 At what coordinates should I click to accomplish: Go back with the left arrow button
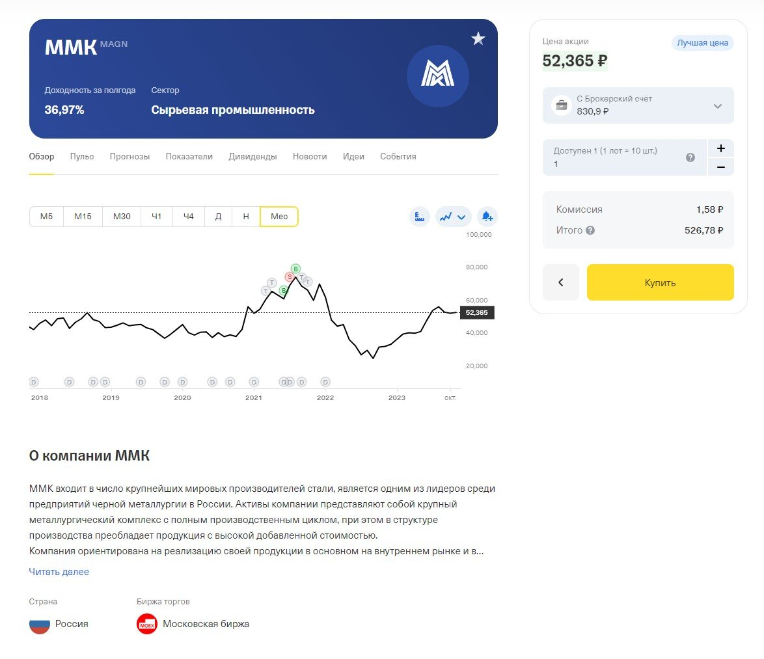[560, 282]
